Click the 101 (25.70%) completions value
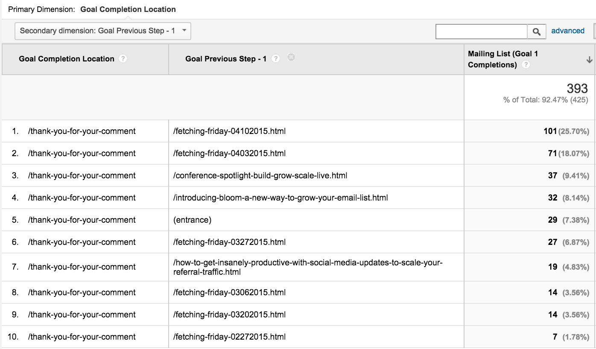The height and width of the screenshot is (349, 596). tap(566, 131)
